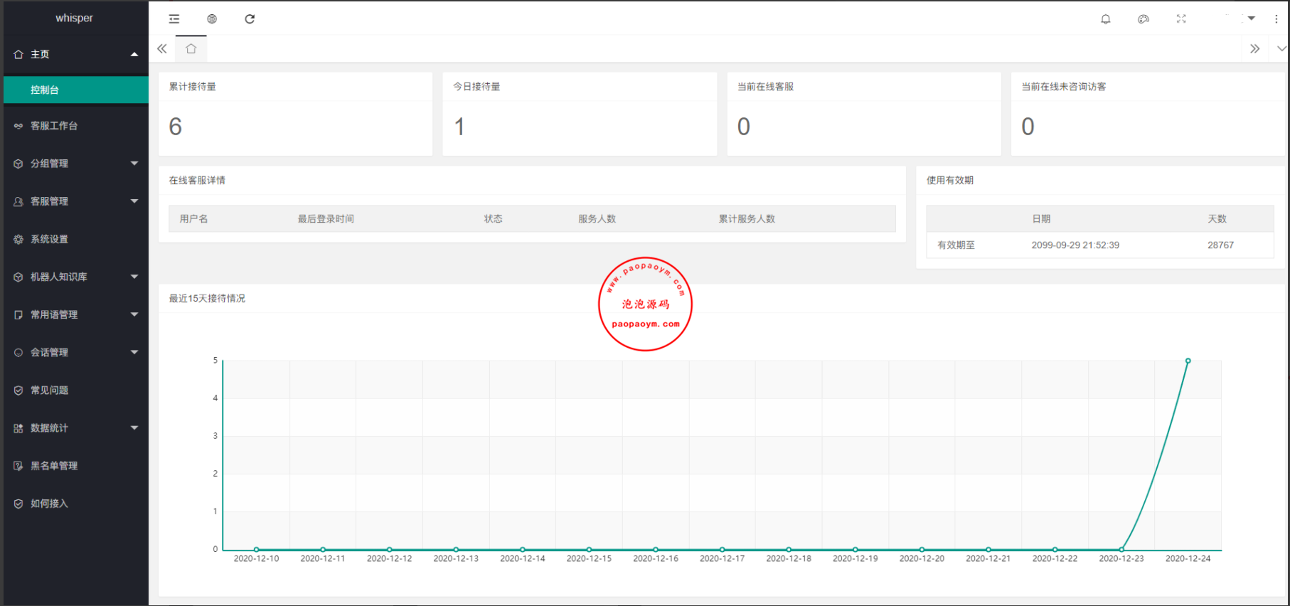Open the theme palette icon
The height and width of the screenshot is (606, 1290).
click(1143, 19)
